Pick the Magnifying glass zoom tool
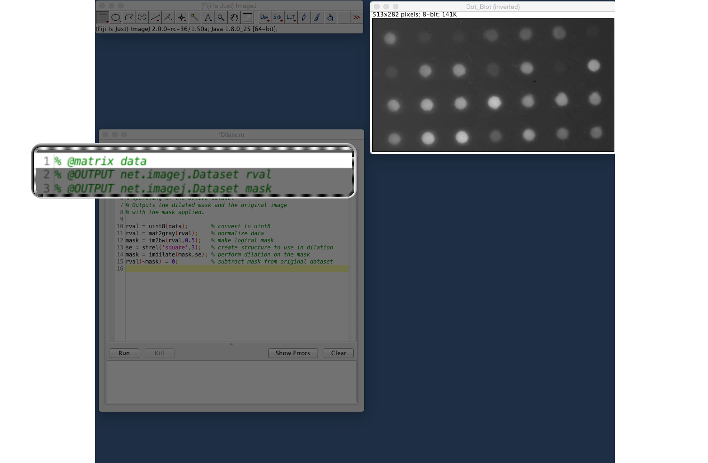The width and height of the screenshot is (708, 463). pyautogui.click(x=221, y=18)
